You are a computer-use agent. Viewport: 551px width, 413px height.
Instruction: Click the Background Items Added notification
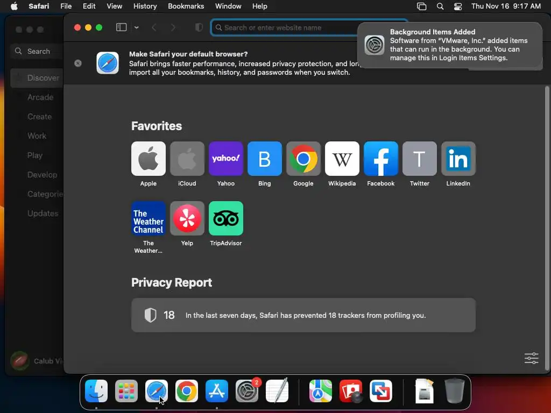pos(450,45)
